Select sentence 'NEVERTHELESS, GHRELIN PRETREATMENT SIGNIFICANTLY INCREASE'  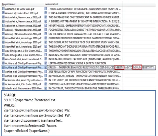click(x=84, y=26)
